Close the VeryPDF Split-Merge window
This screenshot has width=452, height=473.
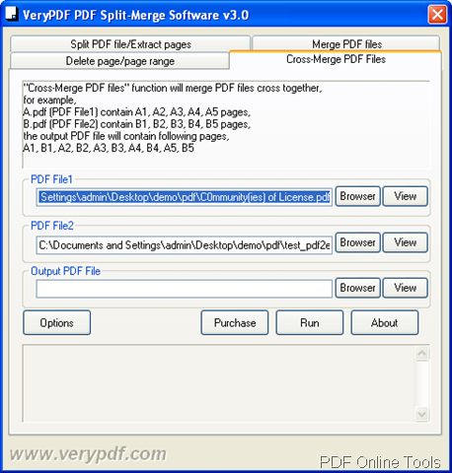pos(437,15)
